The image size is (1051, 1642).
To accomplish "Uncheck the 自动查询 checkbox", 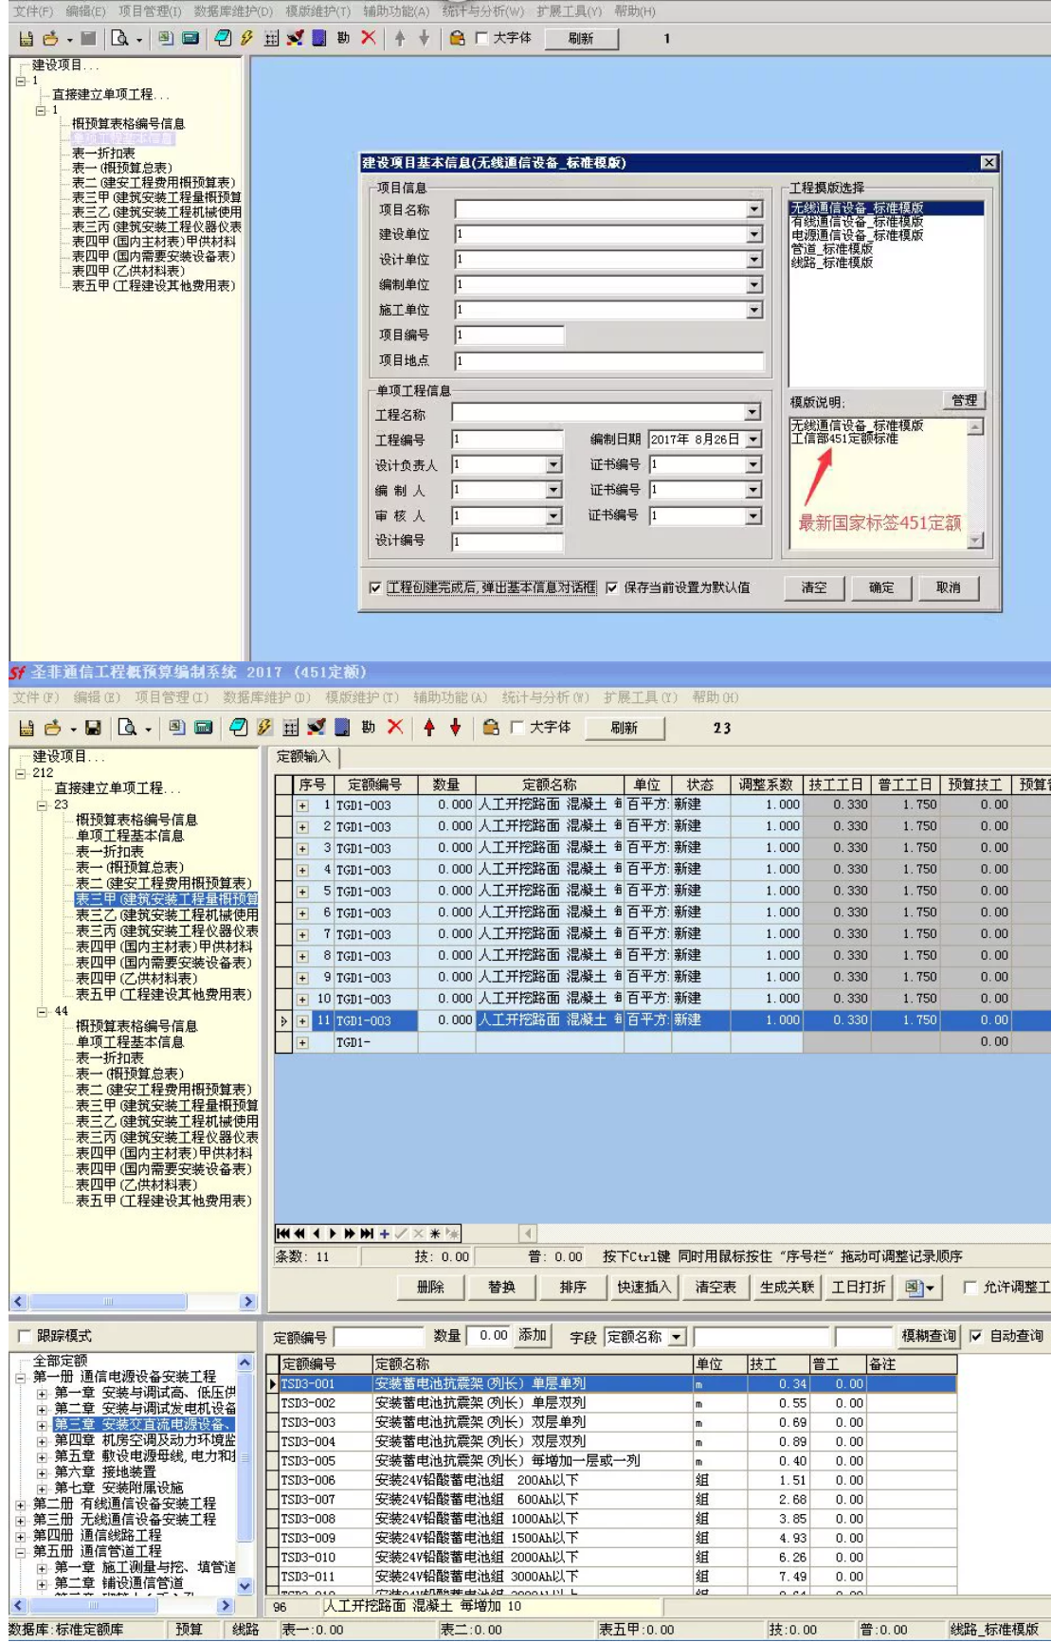I will coord(976,1336).
